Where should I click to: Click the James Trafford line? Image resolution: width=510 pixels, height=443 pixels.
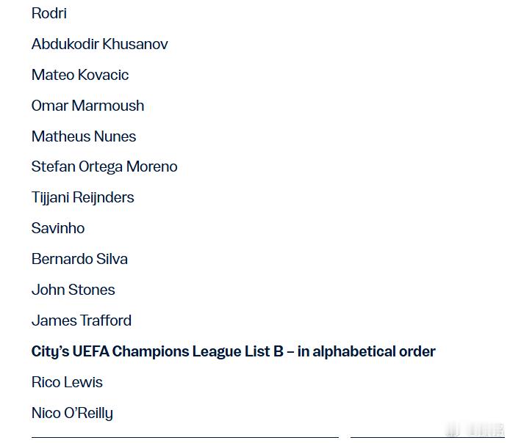[x=82, y=321]
